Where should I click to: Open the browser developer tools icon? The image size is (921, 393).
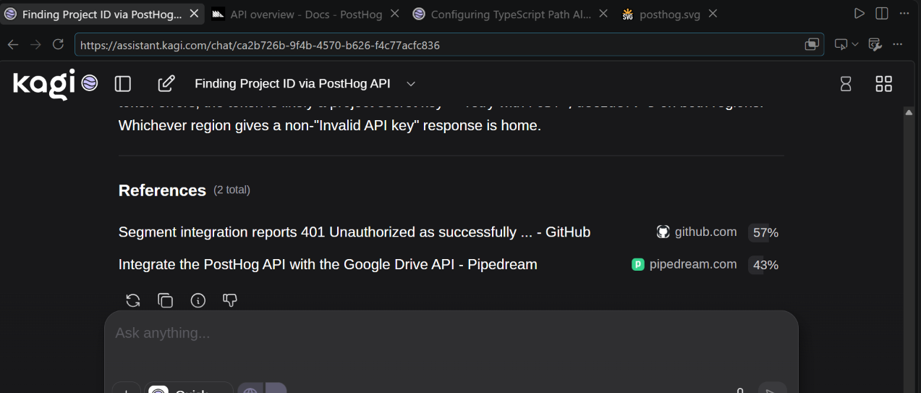pos(875,45)
